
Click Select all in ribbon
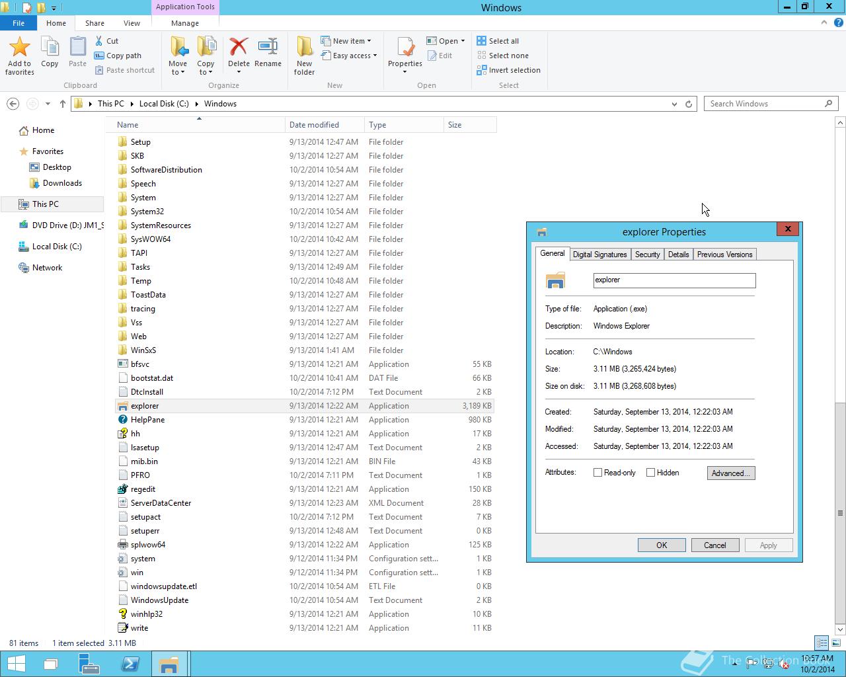498,41
